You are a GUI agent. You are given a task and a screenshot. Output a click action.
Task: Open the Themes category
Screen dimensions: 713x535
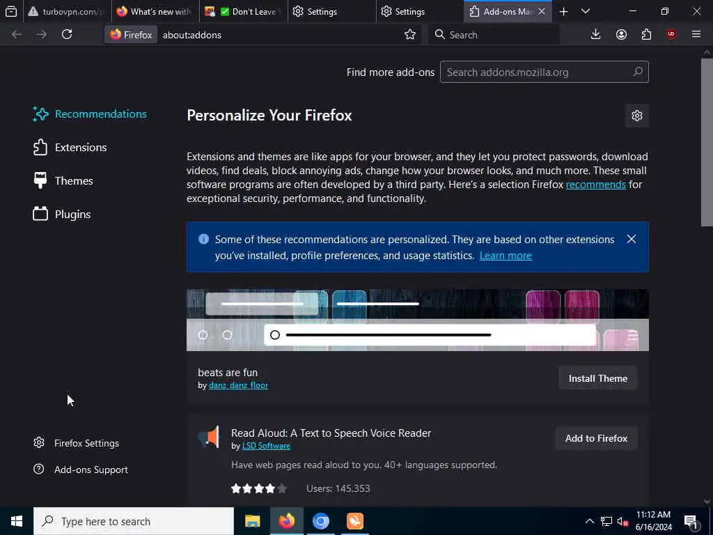(x=63, y=180)
